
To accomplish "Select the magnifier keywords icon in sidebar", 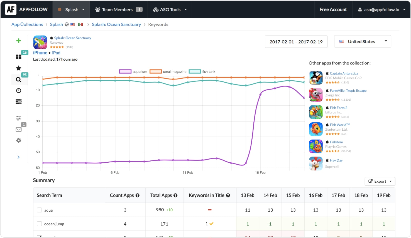I will [19, 80].
